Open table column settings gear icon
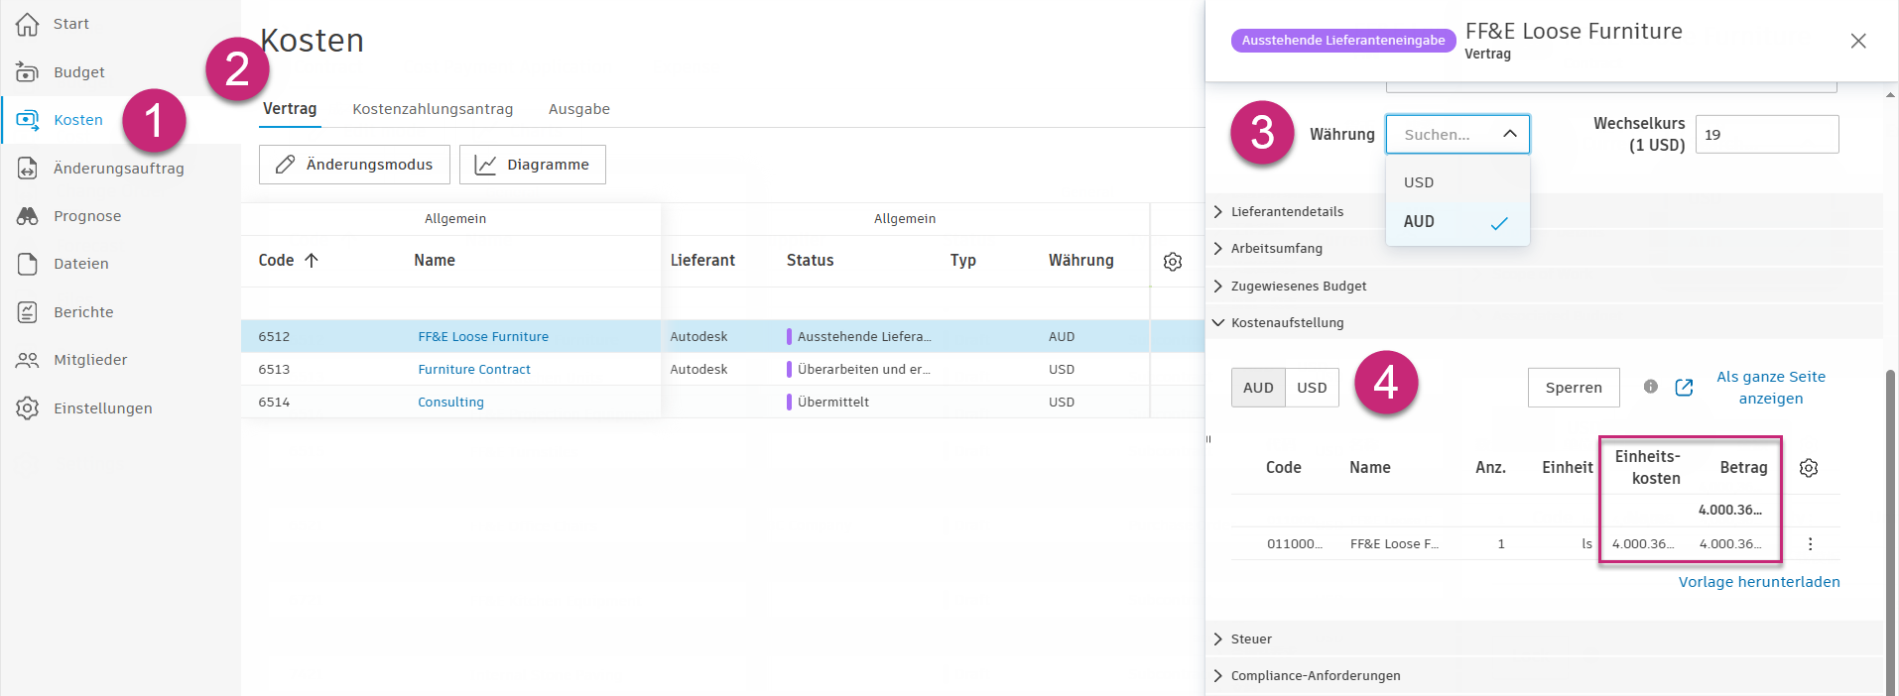Screen dimensions: 1899x696 [1173, 262]
